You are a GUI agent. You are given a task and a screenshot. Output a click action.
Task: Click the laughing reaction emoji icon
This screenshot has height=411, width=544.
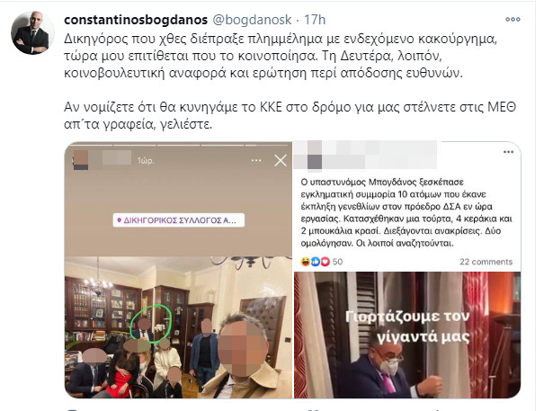[306, 262]
